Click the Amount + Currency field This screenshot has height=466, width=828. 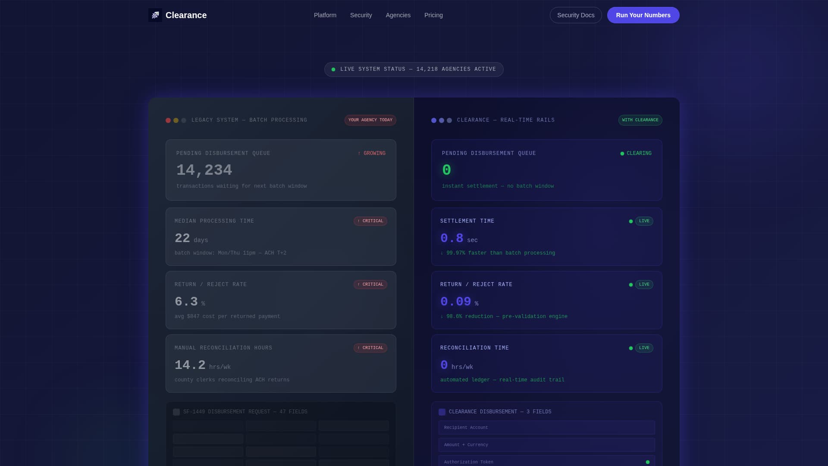coord(546,445)
